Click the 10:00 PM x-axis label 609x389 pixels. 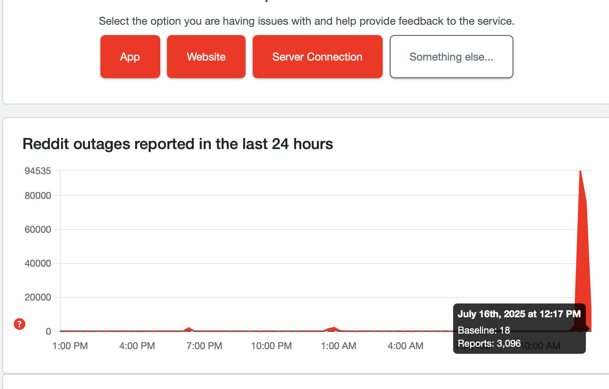[271, 346]
